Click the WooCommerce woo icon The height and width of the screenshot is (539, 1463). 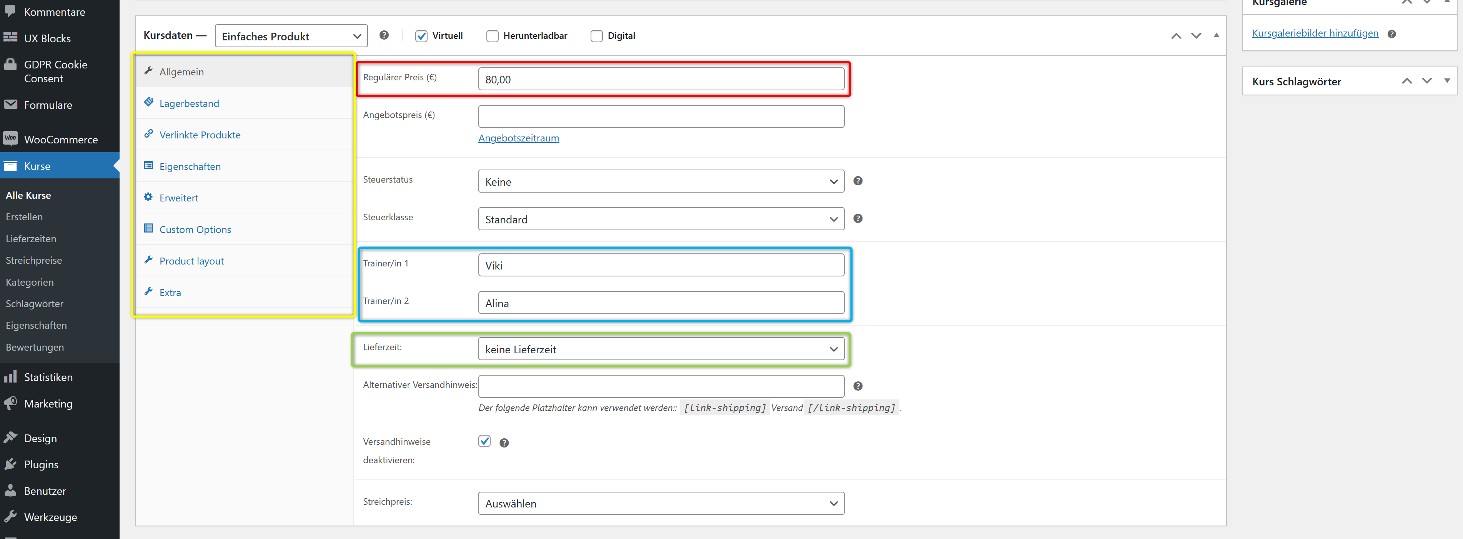tap(10, 138)
